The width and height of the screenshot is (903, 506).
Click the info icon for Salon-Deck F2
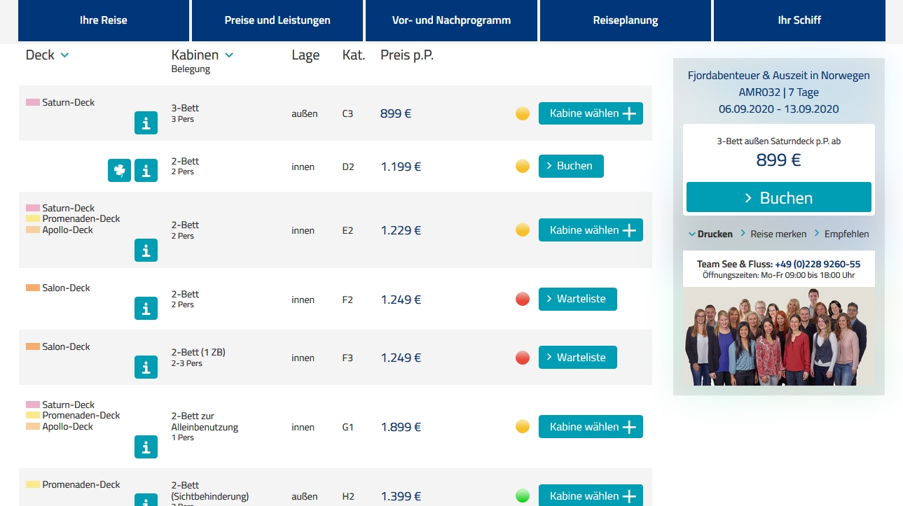(146, 308)
